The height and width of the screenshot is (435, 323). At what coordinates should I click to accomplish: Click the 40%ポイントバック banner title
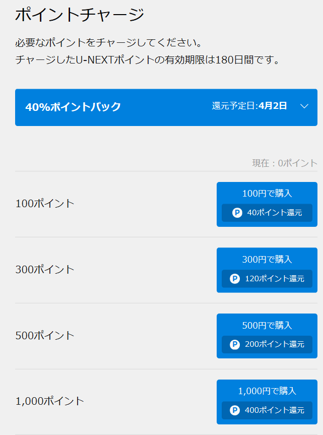click(x=73, y=107)
